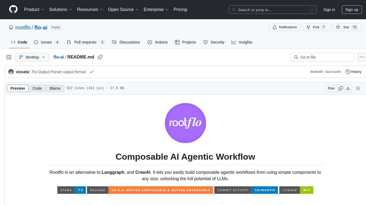The image size is (366, 205).
Task: Focus the Search or jump to field
Action: click(273, 10)
